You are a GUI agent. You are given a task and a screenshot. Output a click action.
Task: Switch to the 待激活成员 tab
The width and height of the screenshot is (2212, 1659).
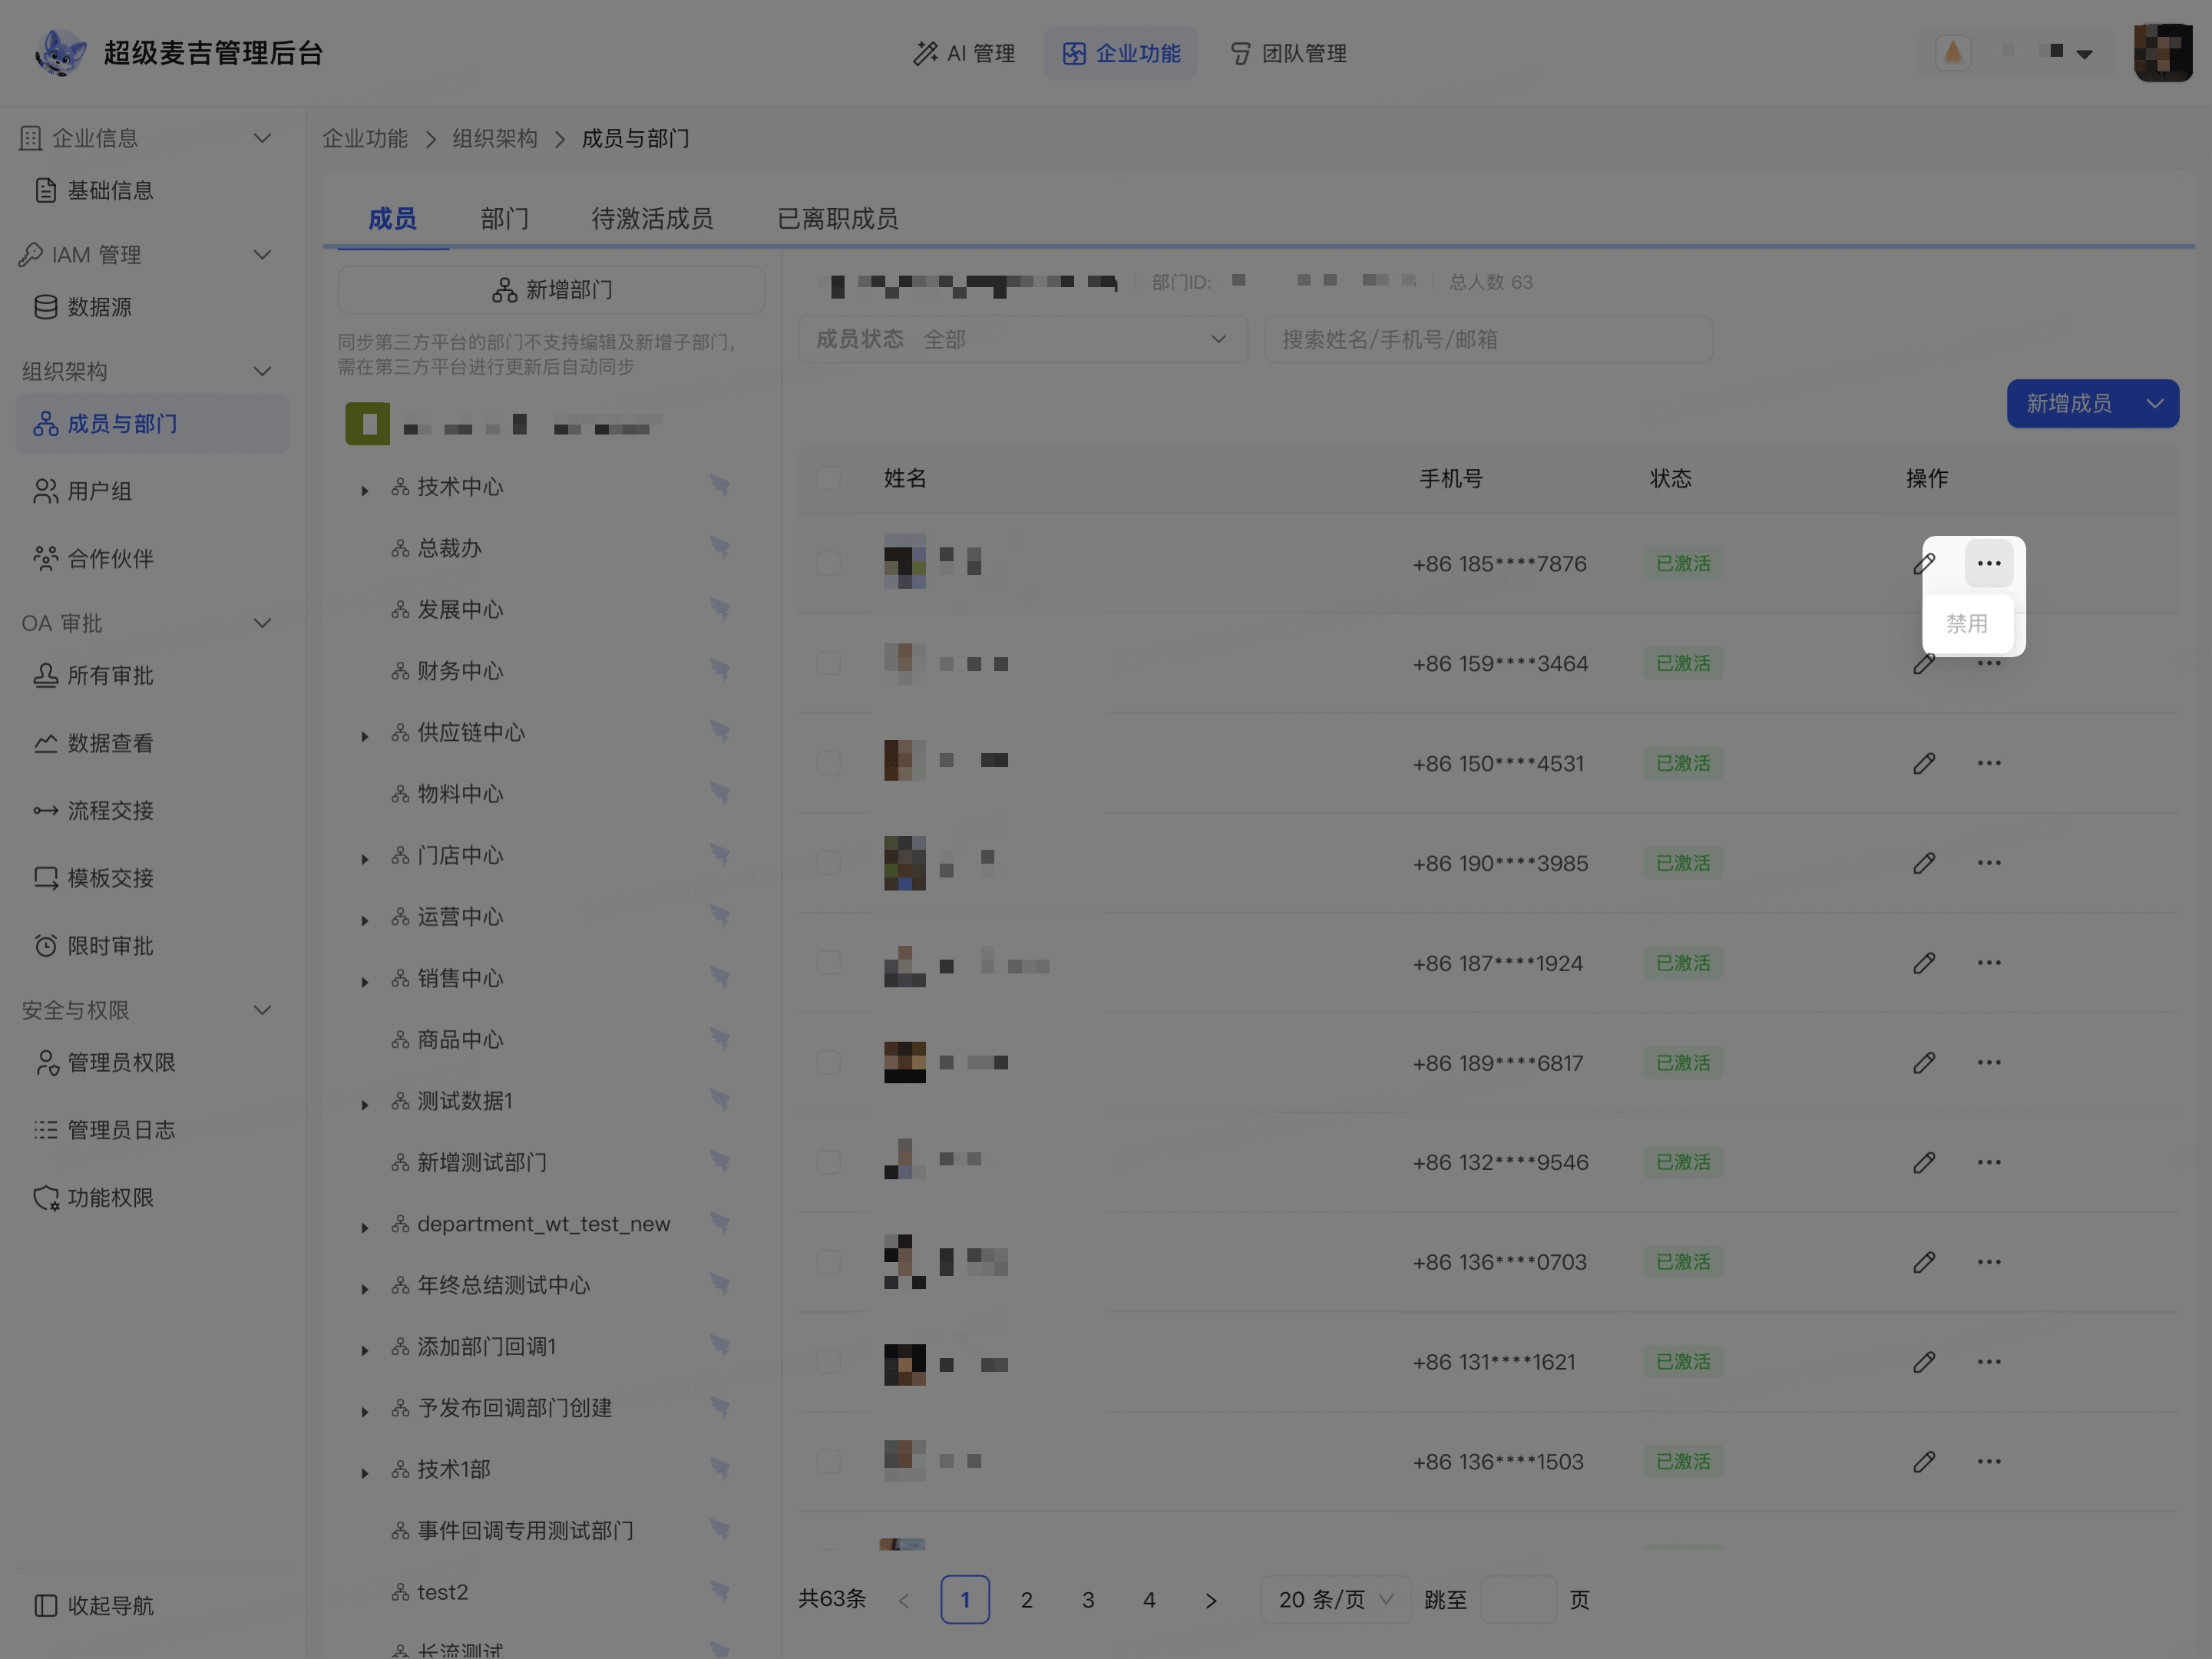pyautogui.click(x=652, y=218)
